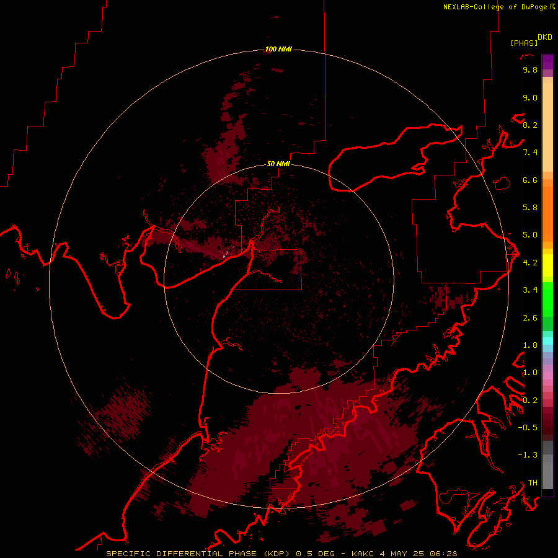Image resolution: width=558 pixels, height=558 pixels.
Task: Click the 50 NMI range ring label
Action: point(278,164)
